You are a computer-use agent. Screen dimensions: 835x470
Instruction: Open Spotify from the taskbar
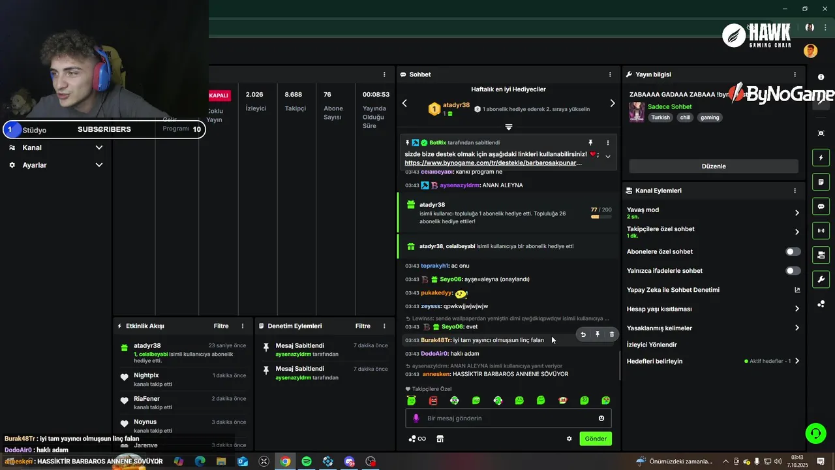click(307, 462)
